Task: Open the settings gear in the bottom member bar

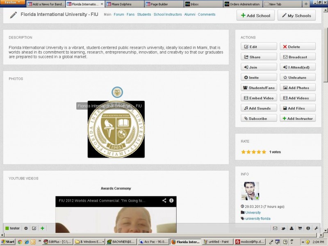Action: point(26,228)
